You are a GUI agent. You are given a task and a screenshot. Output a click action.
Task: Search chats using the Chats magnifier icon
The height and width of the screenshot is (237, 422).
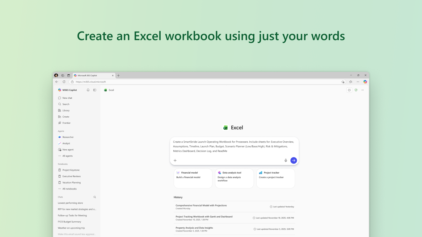(95, 197)
